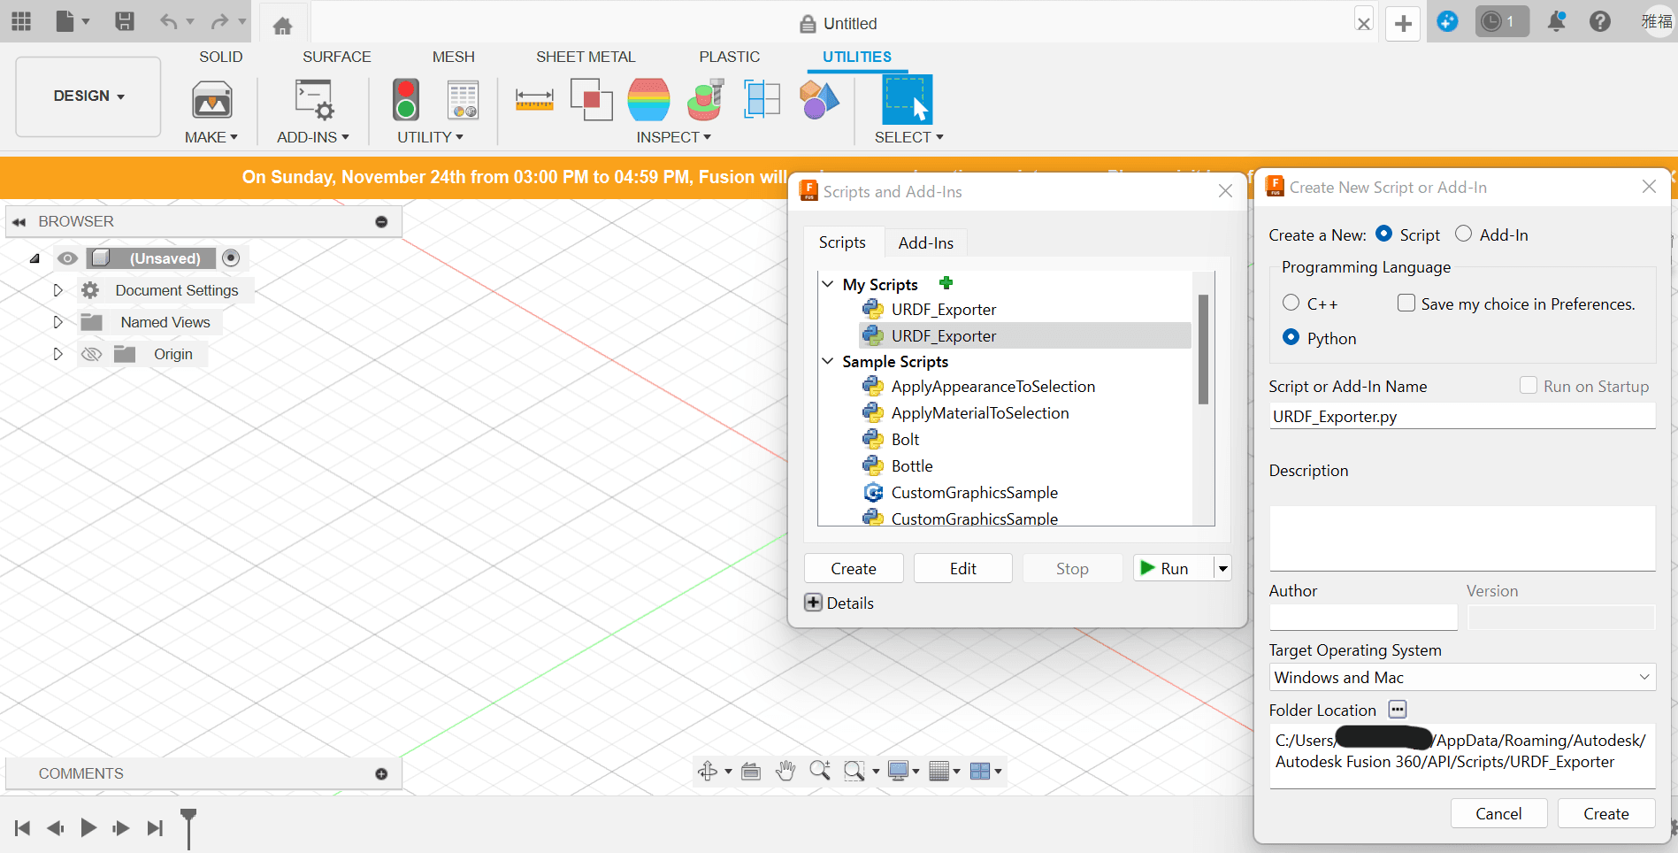Image resolution: width=1678 pixels, height=853 pixels.
Task: Choose C++ as programming language
Action: 1291,304
